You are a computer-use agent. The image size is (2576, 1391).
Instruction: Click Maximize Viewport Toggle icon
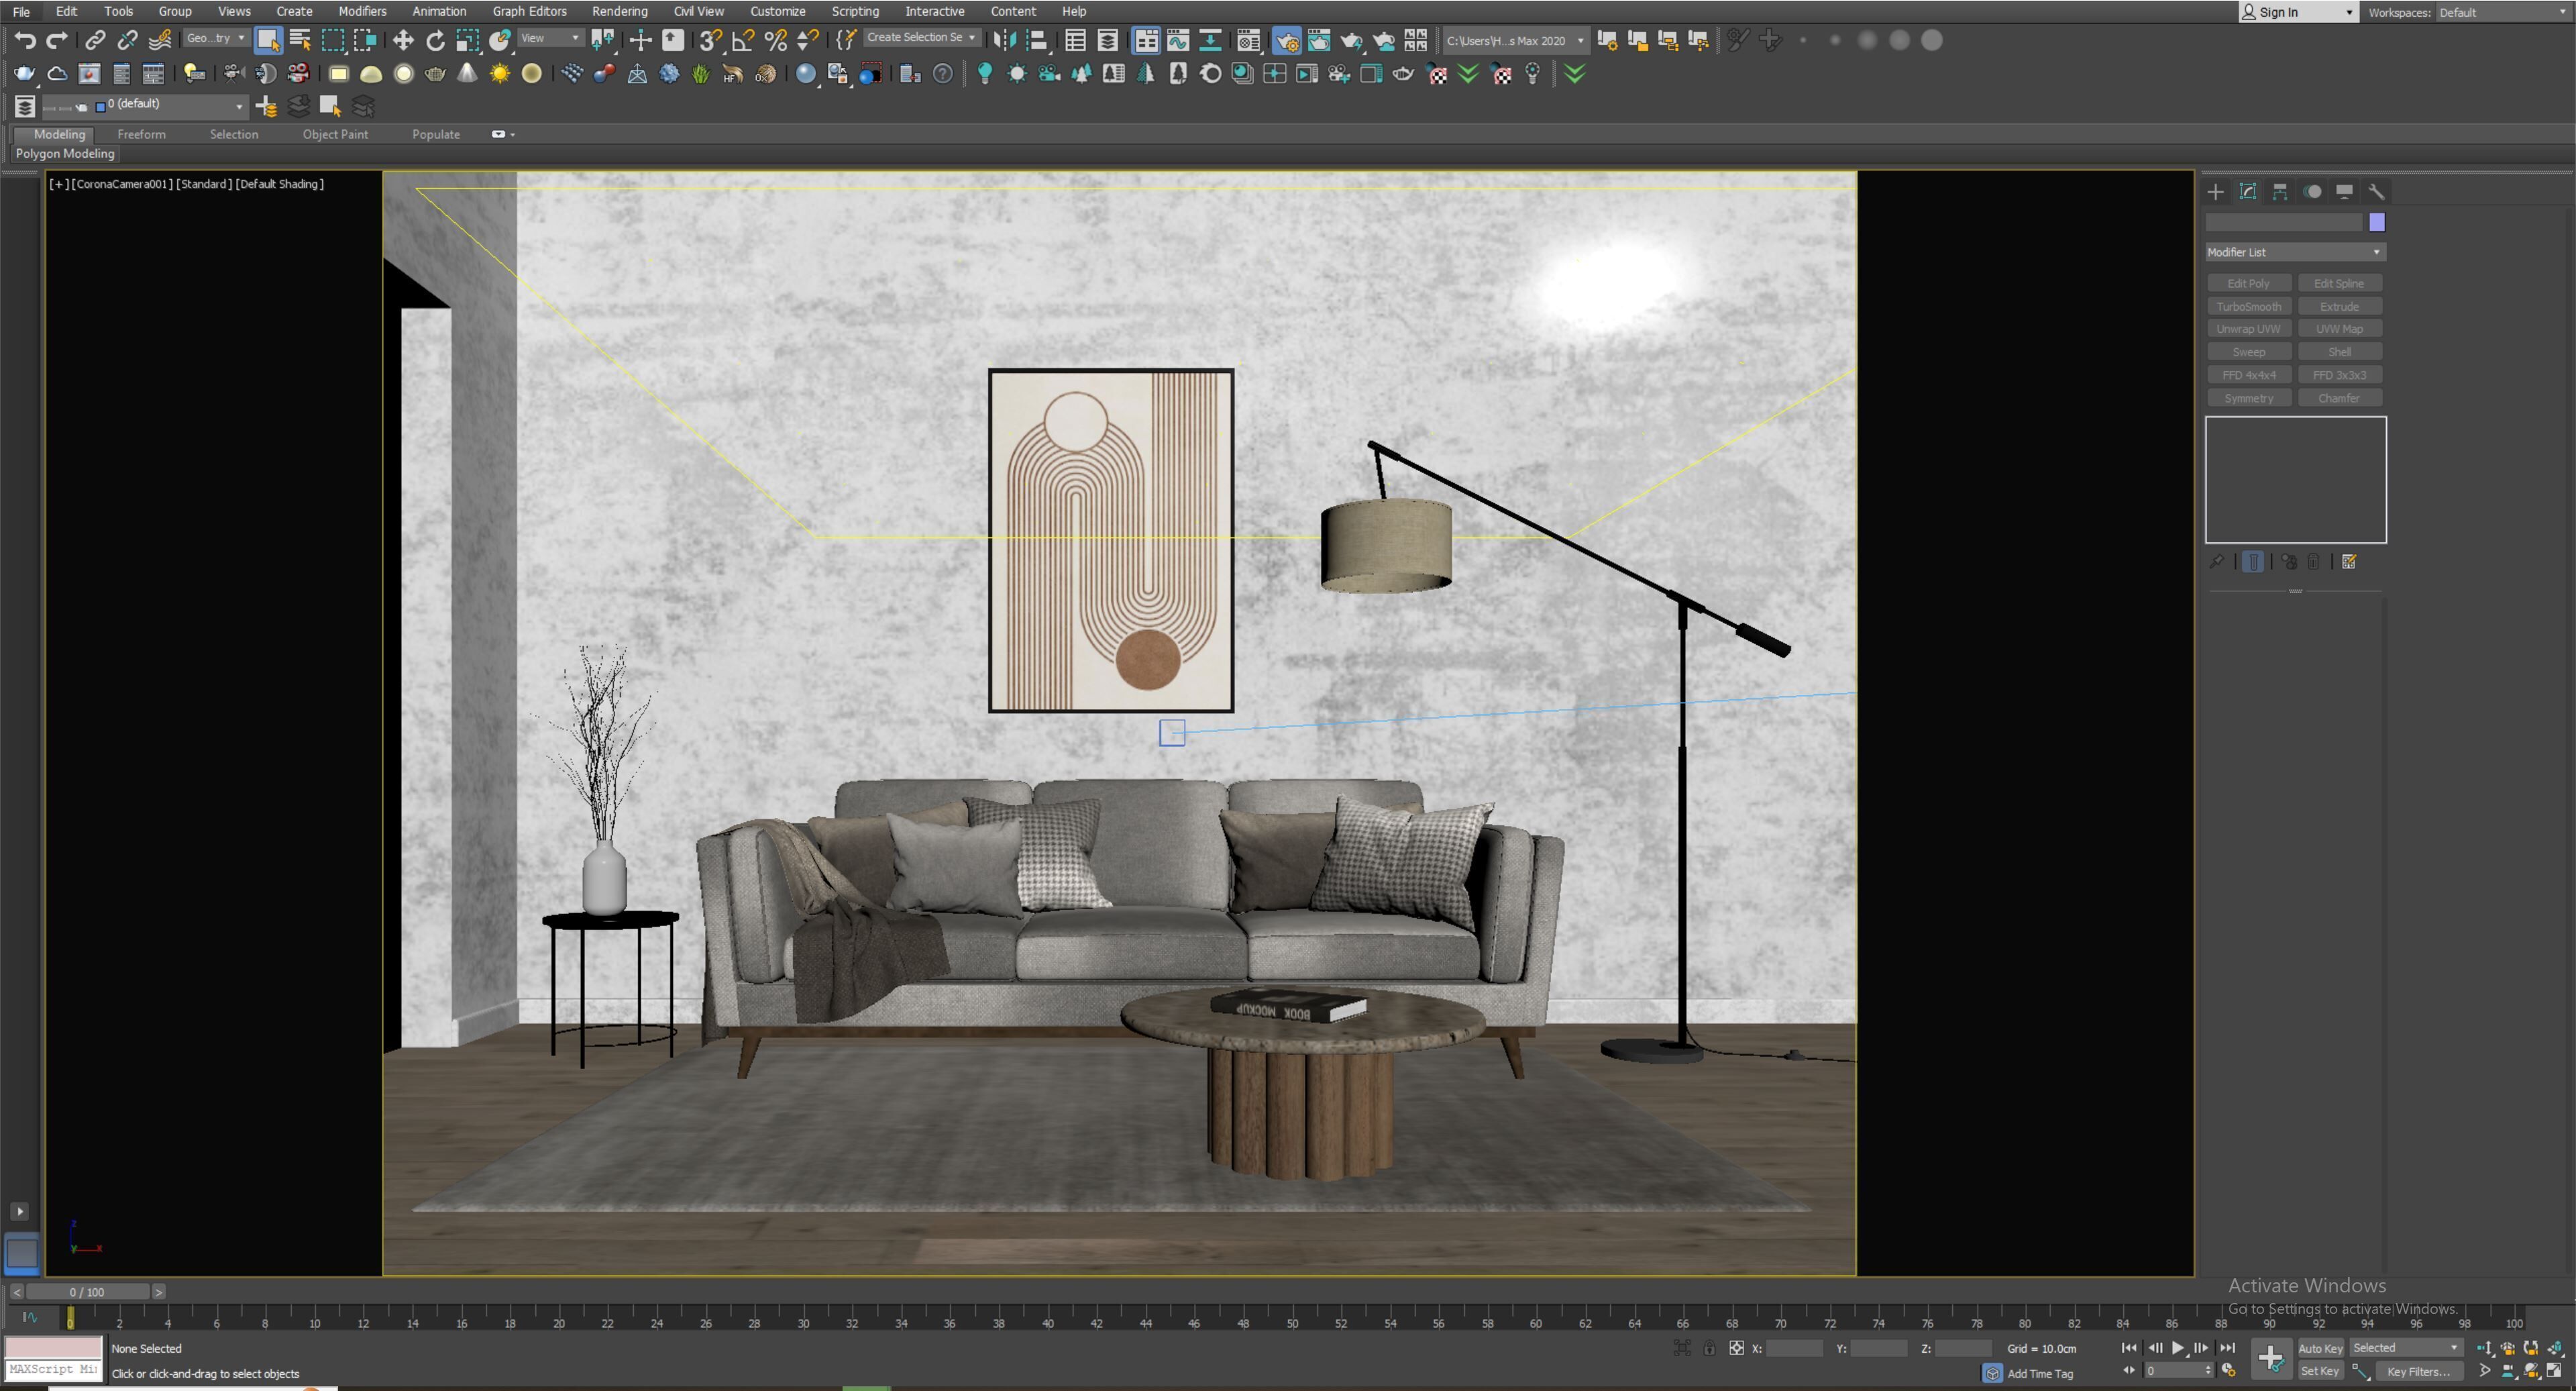(x=2555, y=1371)
